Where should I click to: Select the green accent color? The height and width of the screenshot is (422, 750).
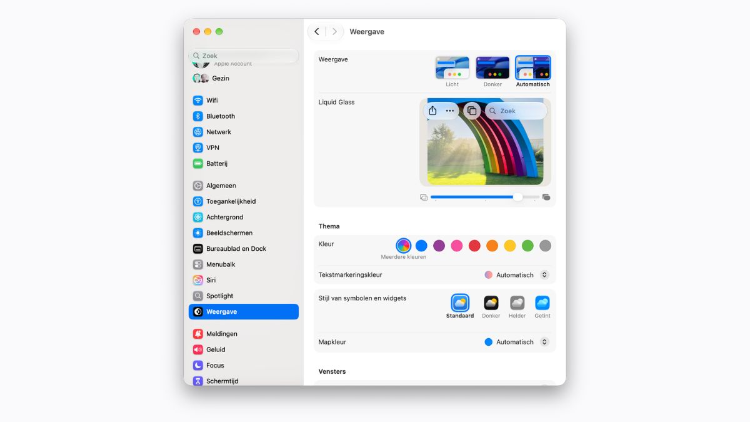[x=527, y=246]
